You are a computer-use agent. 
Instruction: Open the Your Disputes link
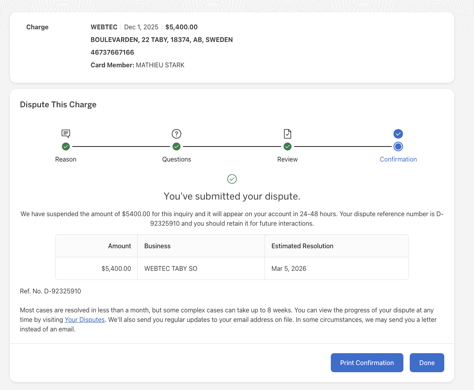[84, 320]
